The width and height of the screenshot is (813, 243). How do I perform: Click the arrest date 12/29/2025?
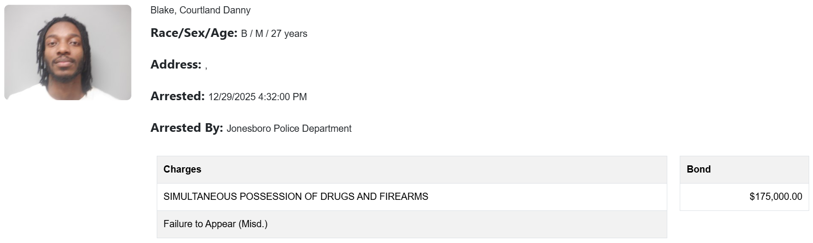[x=232, y=97]
